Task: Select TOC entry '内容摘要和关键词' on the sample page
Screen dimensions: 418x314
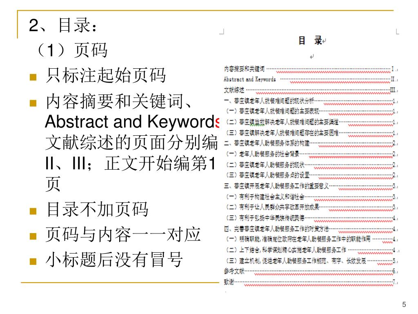Action: click(244, 69)
